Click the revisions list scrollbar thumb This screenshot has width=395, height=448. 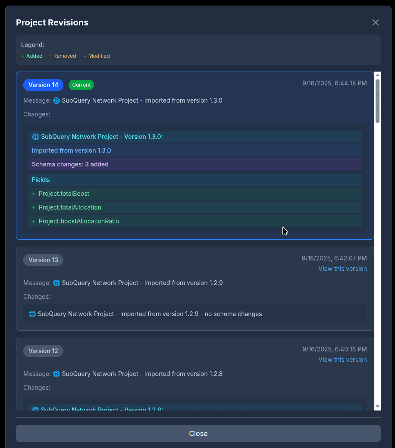click(377, 101)
